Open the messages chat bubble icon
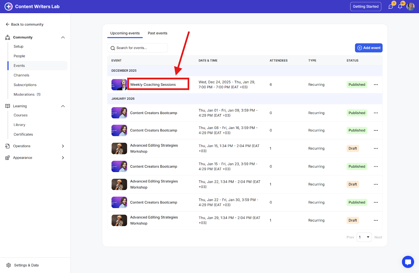This screenshot has width=419, height=273. click(x=391, y=7)
